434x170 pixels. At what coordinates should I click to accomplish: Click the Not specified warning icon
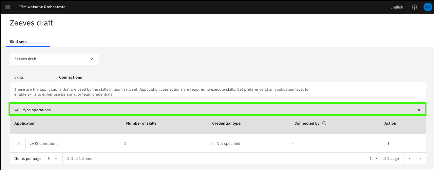click(212, 144)
